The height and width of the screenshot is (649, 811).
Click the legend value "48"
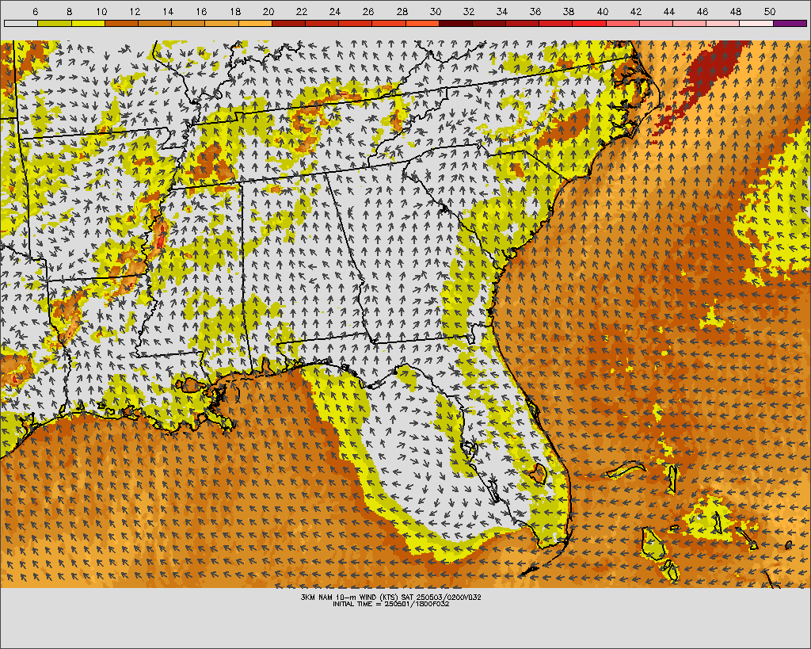[736, 12]
